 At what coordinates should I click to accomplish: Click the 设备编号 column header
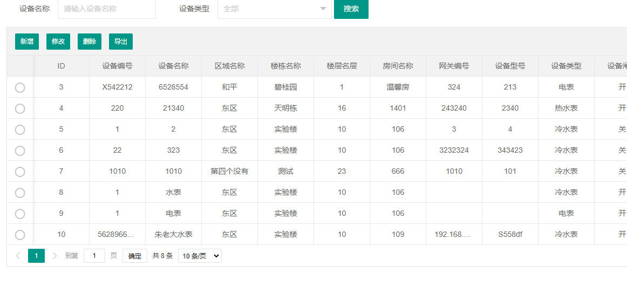pyautogui.click(x=117, y=66)
